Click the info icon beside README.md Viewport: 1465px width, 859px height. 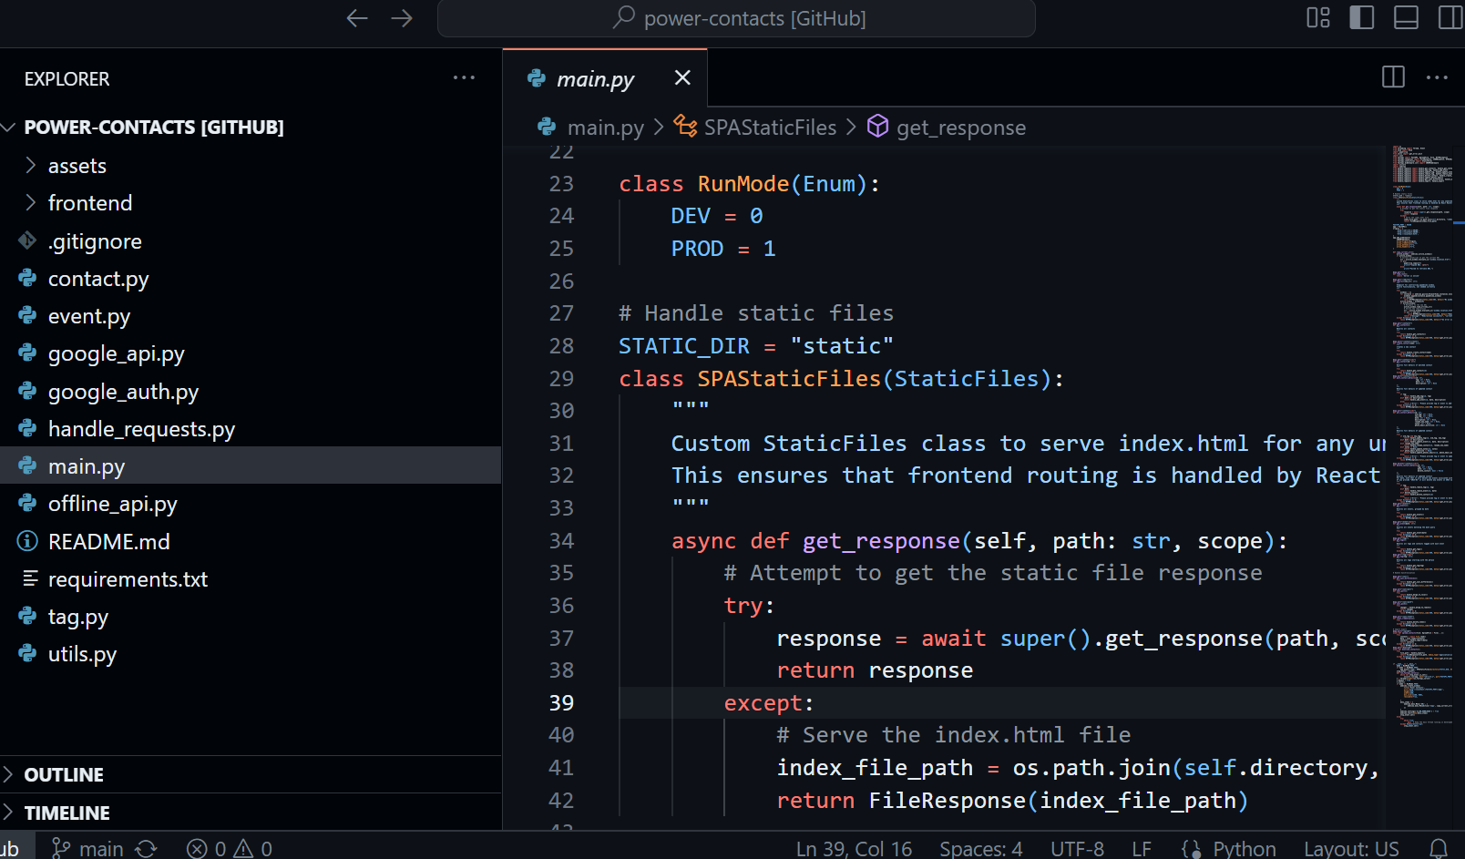tap(28, 541)
